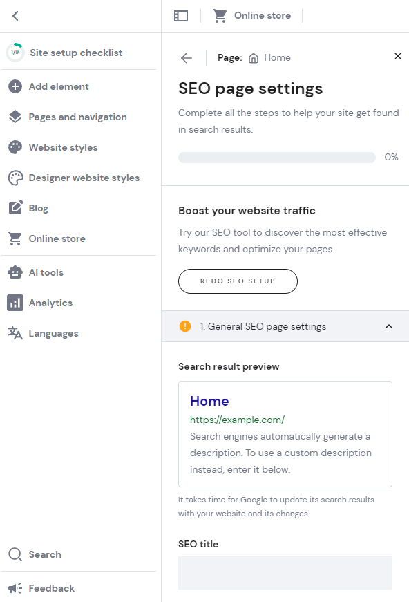The height and width of the screenshot is (602, 409).
Task: Open the Analytics chart icon
Action: tap(15, 303)
